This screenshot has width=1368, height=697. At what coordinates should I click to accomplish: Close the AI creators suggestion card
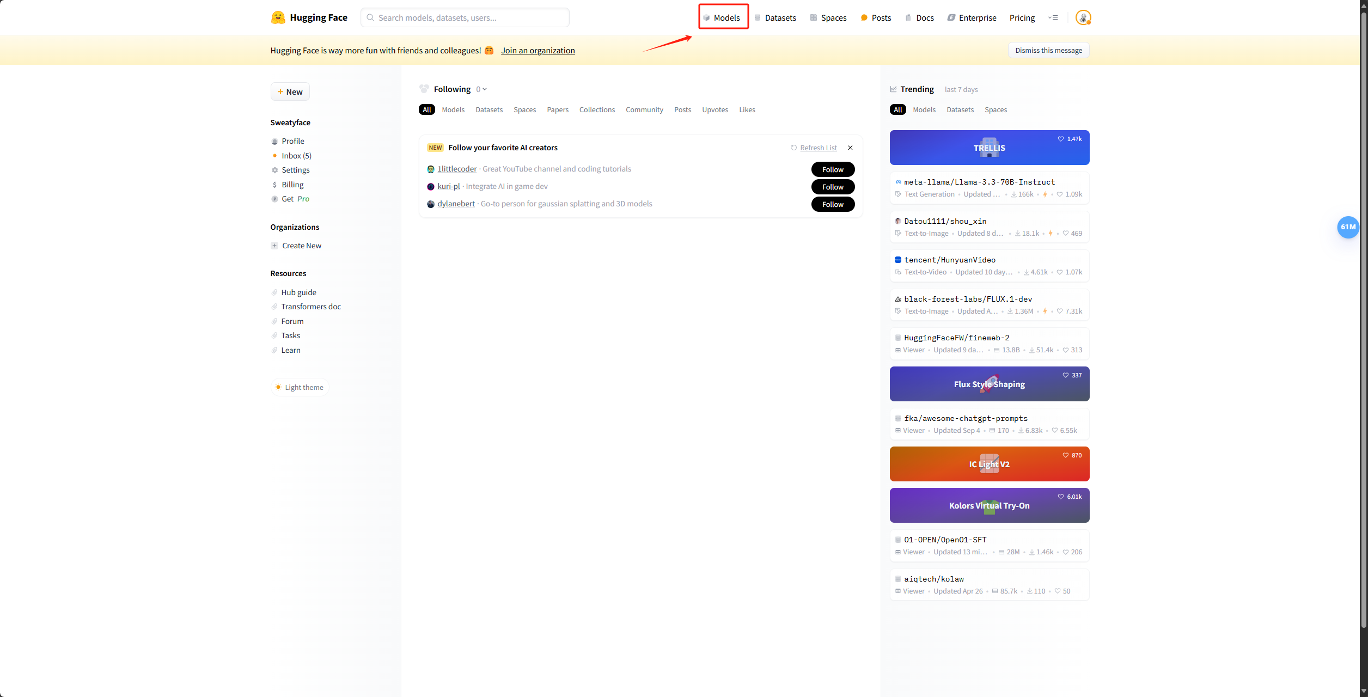click(850, 148)
